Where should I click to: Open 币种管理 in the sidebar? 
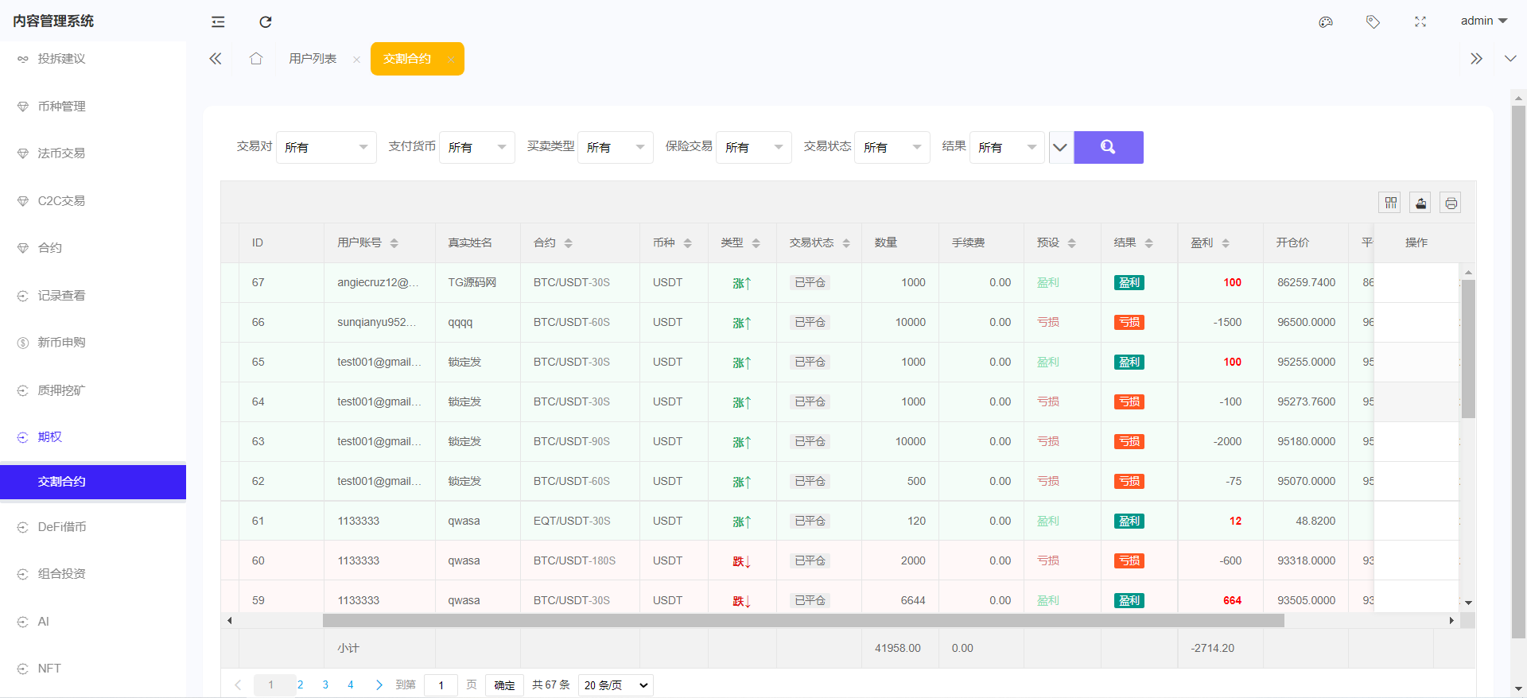click(x=61, y=106)
